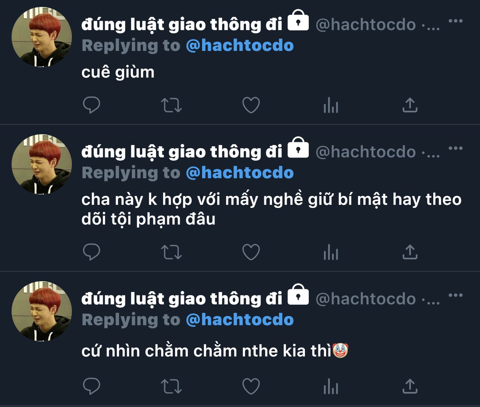Open more options on "cứ nhìn chằm chằm" tweet
This screenshot has width=480, height=407.
(x=456, y=295)
